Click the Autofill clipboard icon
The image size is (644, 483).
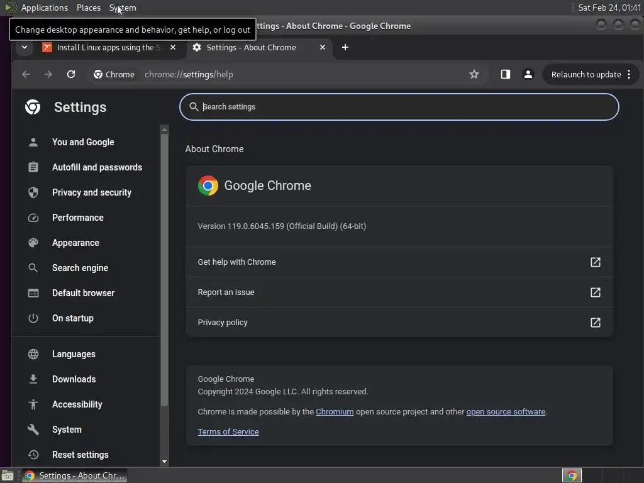pos(33,167)
